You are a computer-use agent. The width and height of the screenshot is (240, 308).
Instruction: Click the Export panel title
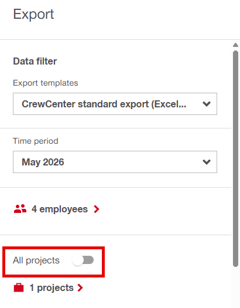(x=33, y=14)
